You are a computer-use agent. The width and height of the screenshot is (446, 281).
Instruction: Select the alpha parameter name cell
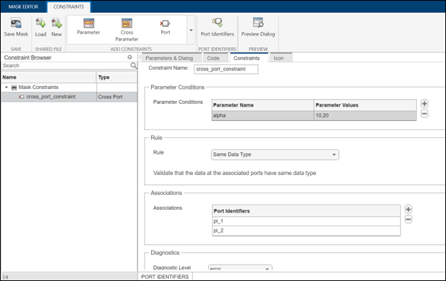coord(263,115)
